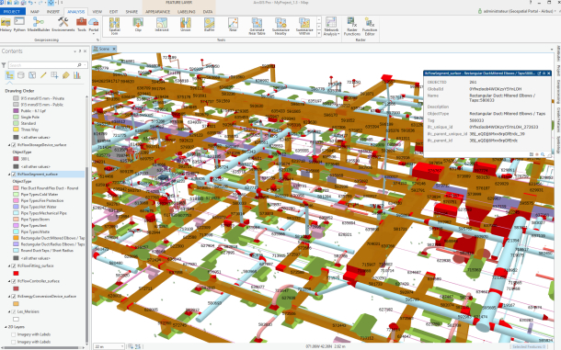This screenshot has height=350, width=561.
Task: Run the Summarize Within tool
Action: pyautogui.click(x=304, y=26)
